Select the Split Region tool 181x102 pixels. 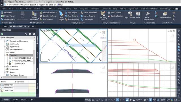click(x=71, y=12)
